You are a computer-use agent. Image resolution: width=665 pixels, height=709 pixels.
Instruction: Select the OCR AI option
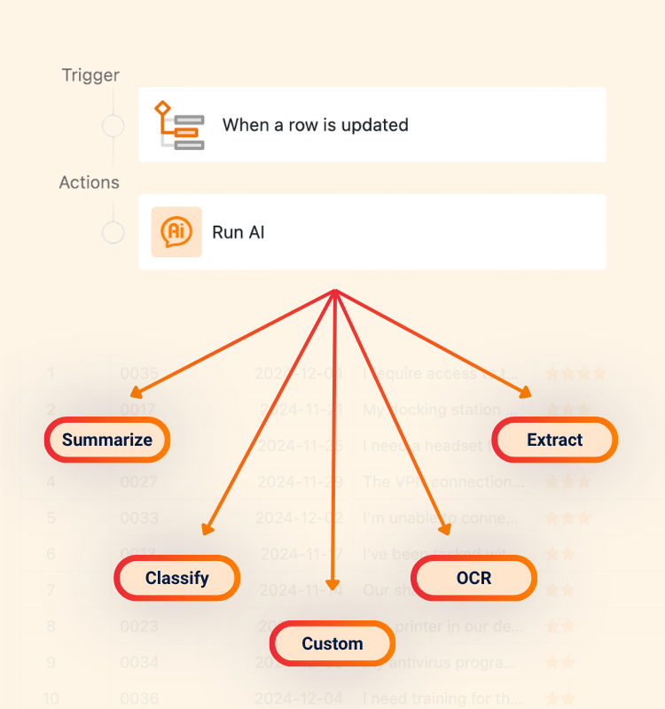(x=473, y=579)
